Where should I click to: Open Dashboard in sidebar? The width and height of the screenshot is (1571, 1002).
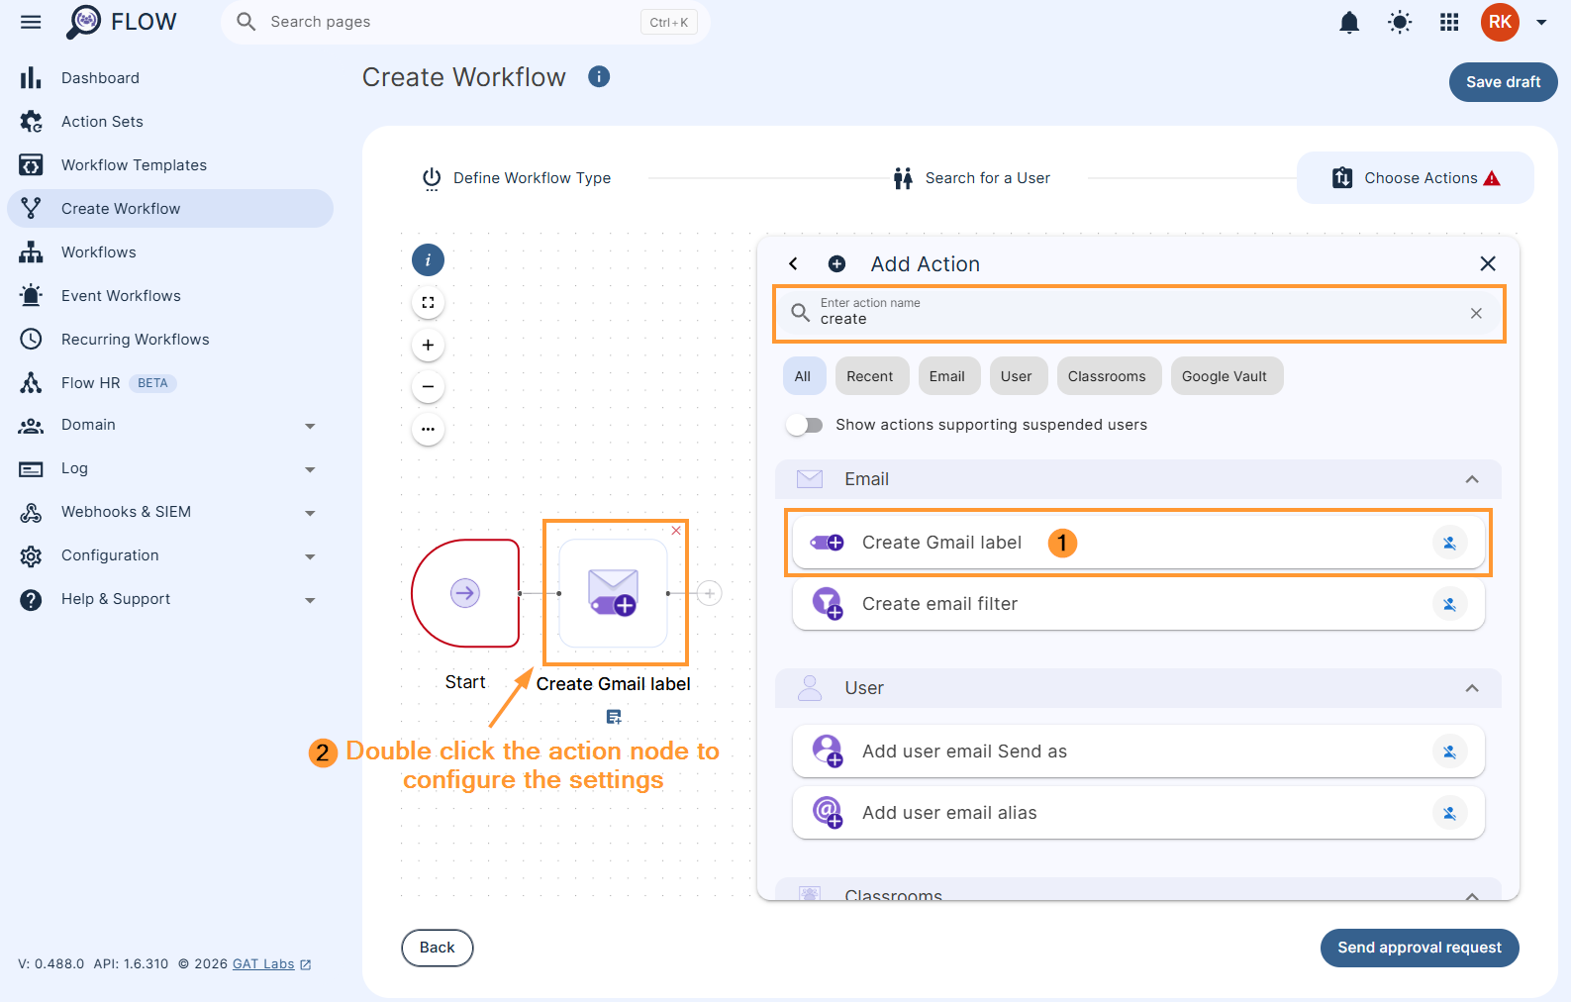pos(169,78)
